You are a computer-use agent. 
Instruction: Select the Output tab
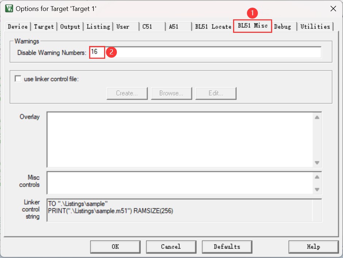(x=70, y=27)
